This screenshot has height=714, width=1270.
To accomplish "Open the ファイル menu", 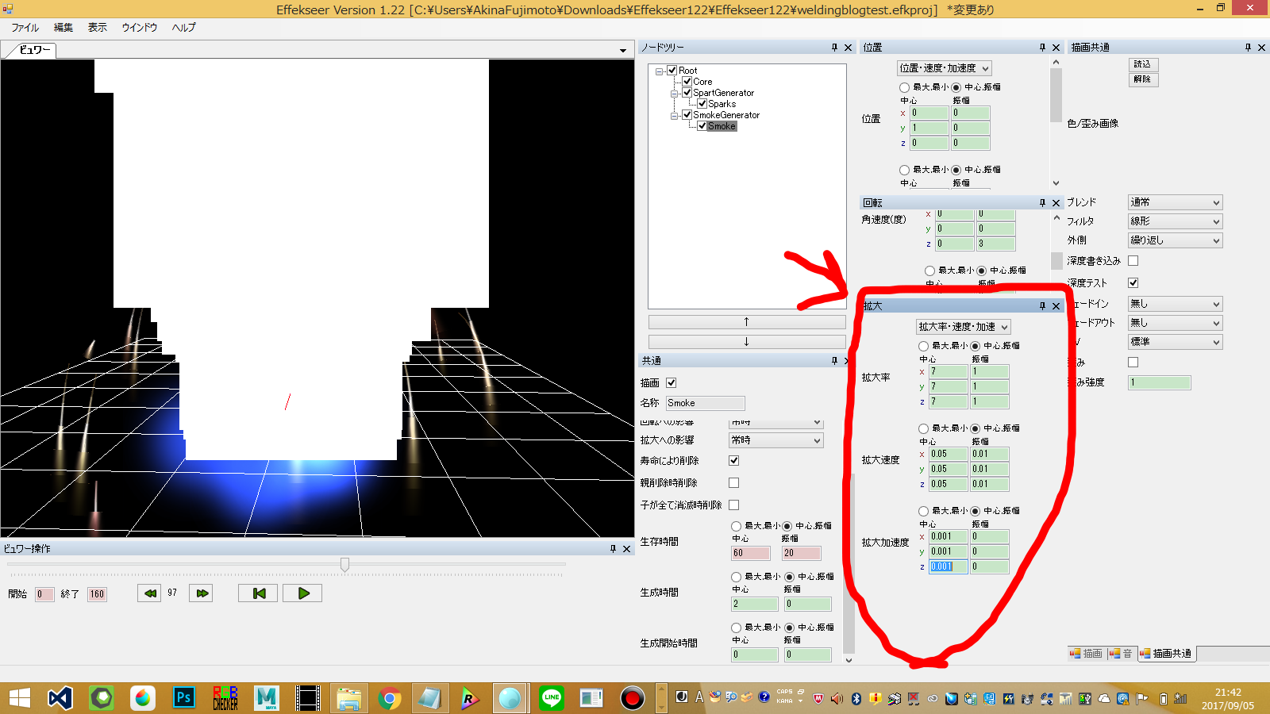I will [x=25, y=28].
